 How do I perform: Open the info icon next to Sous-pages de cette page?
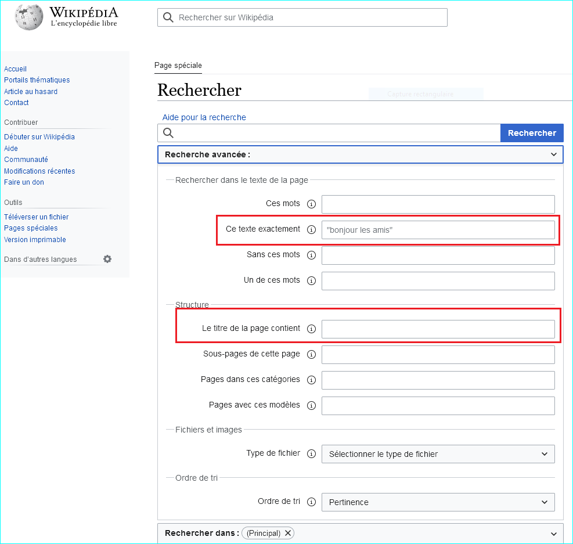[311, 354]
